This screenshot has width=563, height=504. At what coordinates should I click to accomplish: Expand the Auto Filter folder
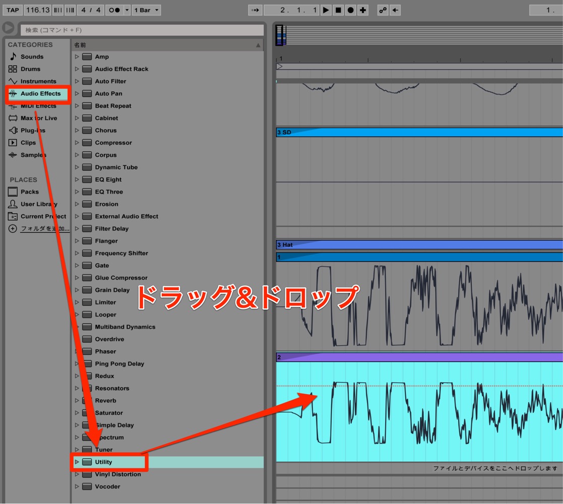coord(77,81)
